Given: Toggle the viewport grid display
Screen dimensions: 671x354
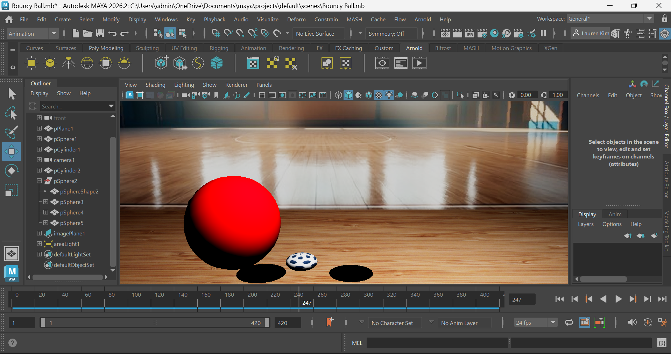Looking at the screenshot, I should tap(262, 95).
